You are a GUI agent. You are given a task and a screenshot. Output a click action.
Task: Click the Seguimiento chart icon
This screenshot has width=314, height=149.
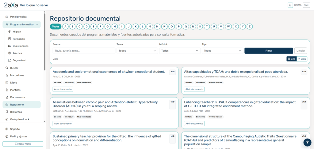[x=10, y=60]
